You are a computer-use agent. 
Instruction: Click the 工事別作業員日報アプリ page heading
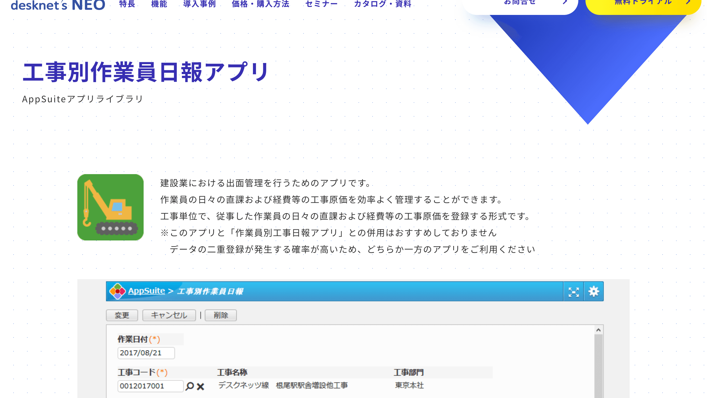(146, 72)
